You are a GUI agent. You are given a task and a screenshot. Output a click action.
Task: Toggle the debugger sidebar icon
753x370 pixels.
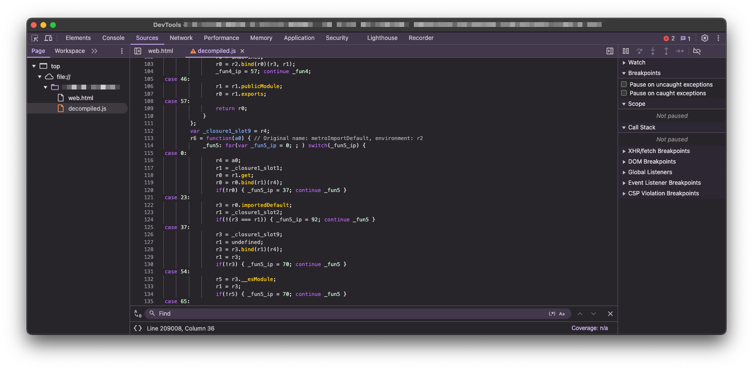point(610,51)
